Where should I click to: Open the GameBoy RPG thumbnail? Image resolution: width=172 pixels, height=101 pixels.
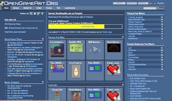click(76, 48)
